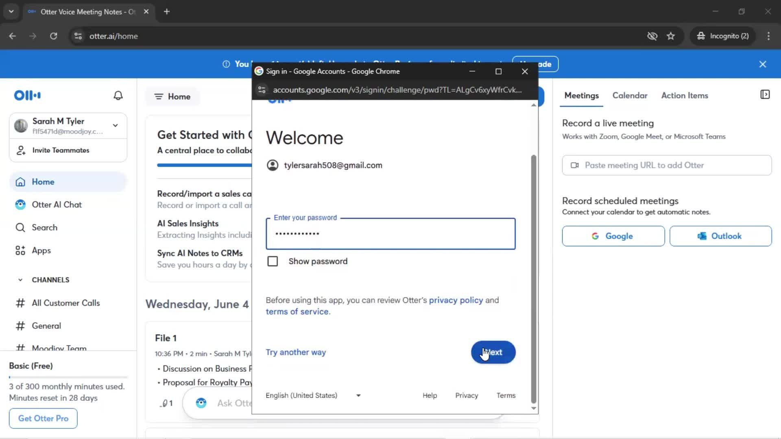Click Help link in sign-in popup

[430, 396]
